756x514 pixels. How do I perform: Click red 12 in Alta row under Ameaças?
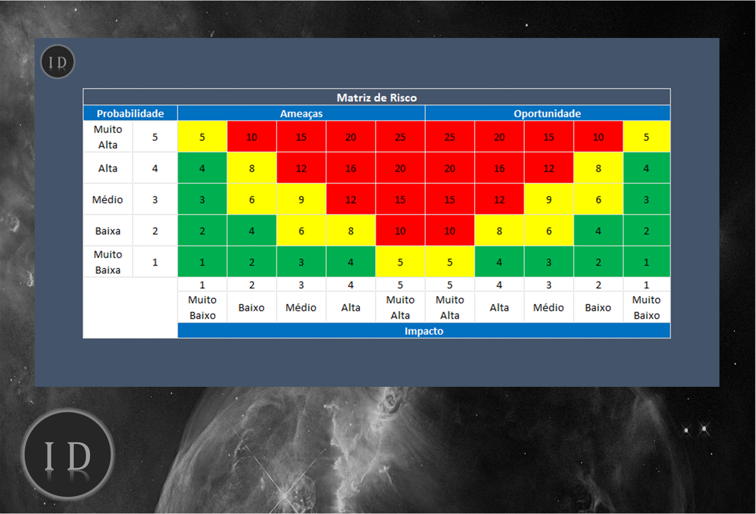click(x=301, y=168)
